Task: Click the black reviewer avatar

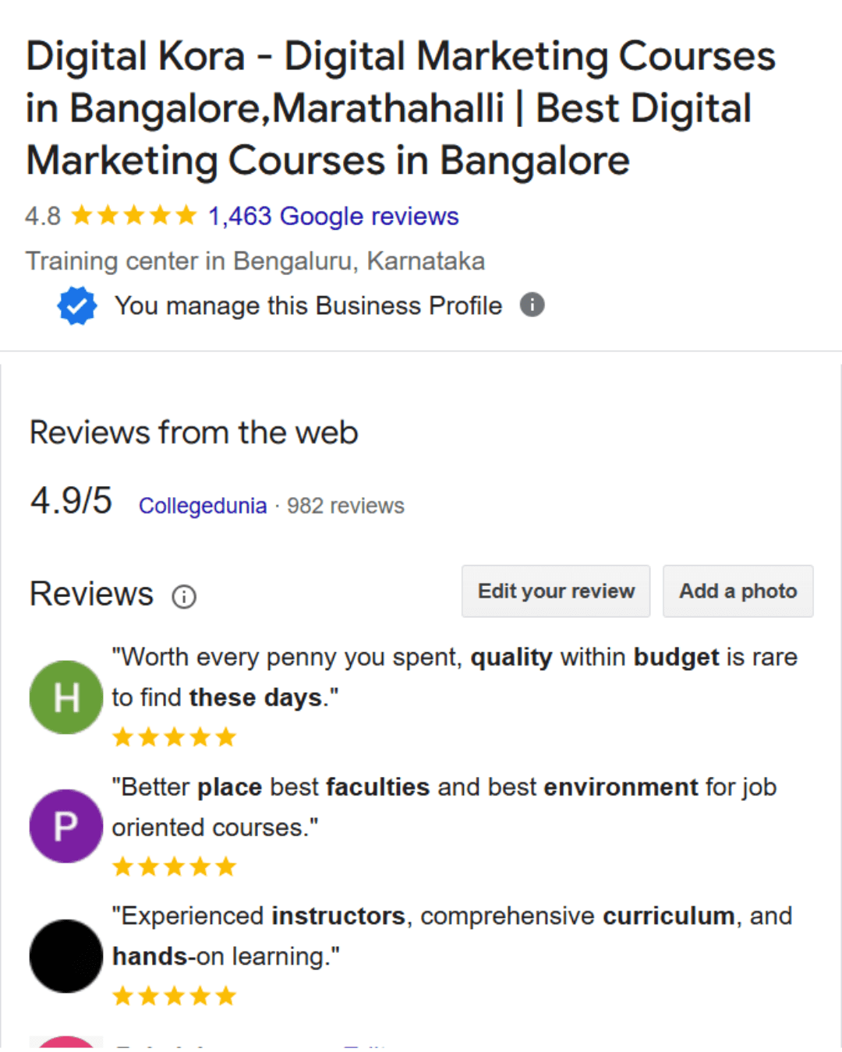Action: (x=66, y=956)
